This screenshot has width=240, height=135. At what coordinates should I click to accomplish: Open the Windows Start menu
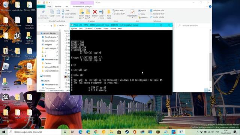click(4, 132)
